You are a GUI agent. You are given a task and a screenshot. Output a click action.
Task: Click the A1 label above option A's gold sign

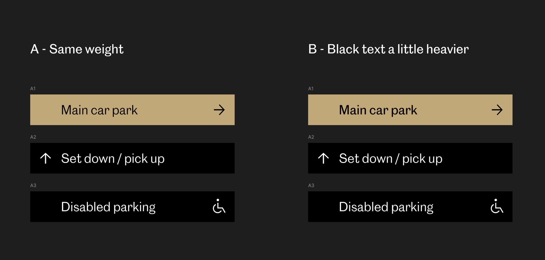(x=33, y=88)
